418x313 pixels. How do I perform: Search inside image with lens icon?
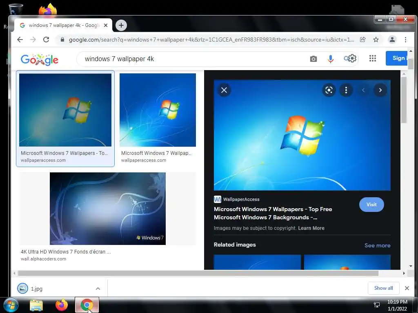329,90
